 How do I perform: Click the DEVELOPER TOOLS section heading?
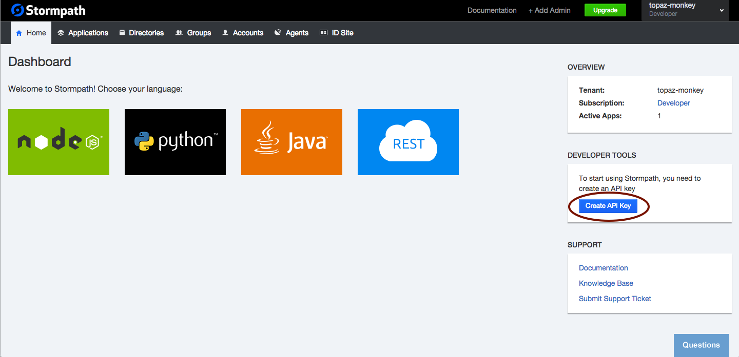[x=601, y=155]
